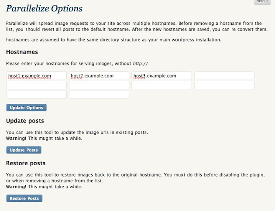Click the Warning! text under Update posts
This screenshot has height=211, width=275.
click(x=16, y=138)
